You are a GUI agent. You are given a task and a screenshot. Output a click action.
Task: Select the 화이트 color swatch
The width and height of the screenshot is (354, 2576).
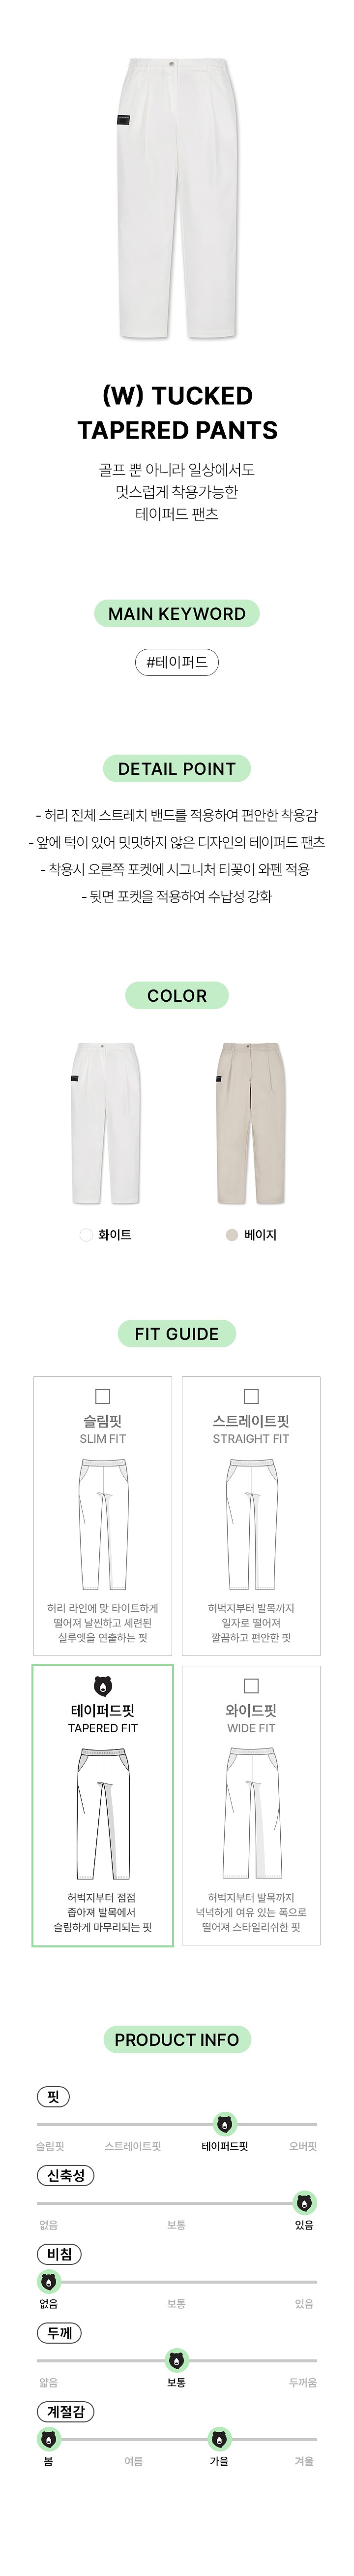86,1235
